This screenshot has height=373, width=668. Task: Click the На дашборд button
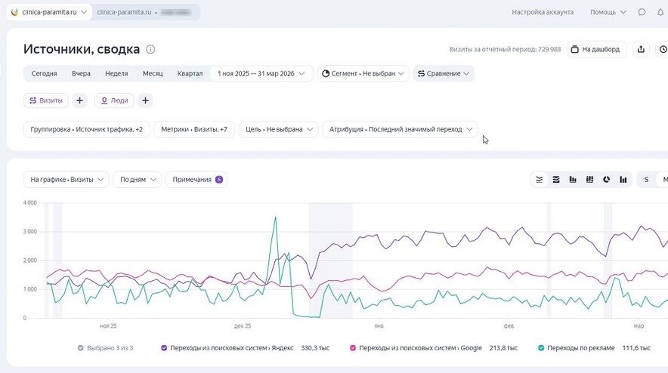596,49
